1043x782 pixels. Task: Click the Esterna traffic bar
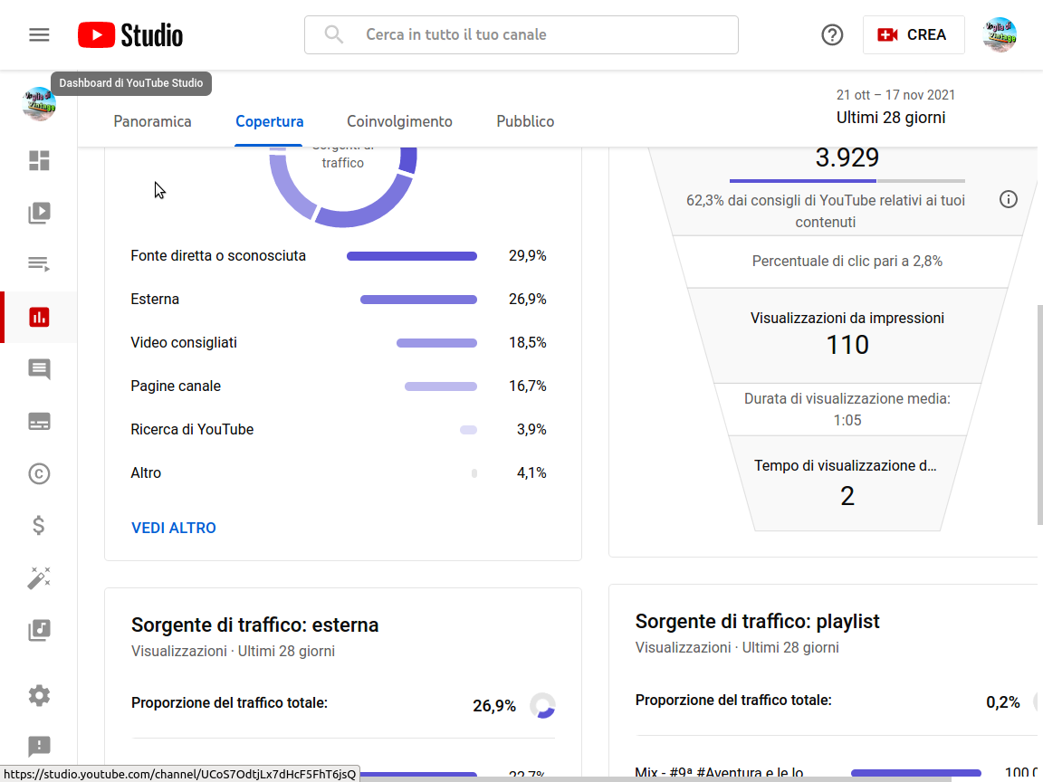pos(418,300)
